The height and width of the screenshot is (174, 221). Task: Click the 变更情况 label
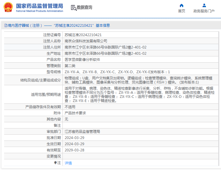tap(54, 156)
